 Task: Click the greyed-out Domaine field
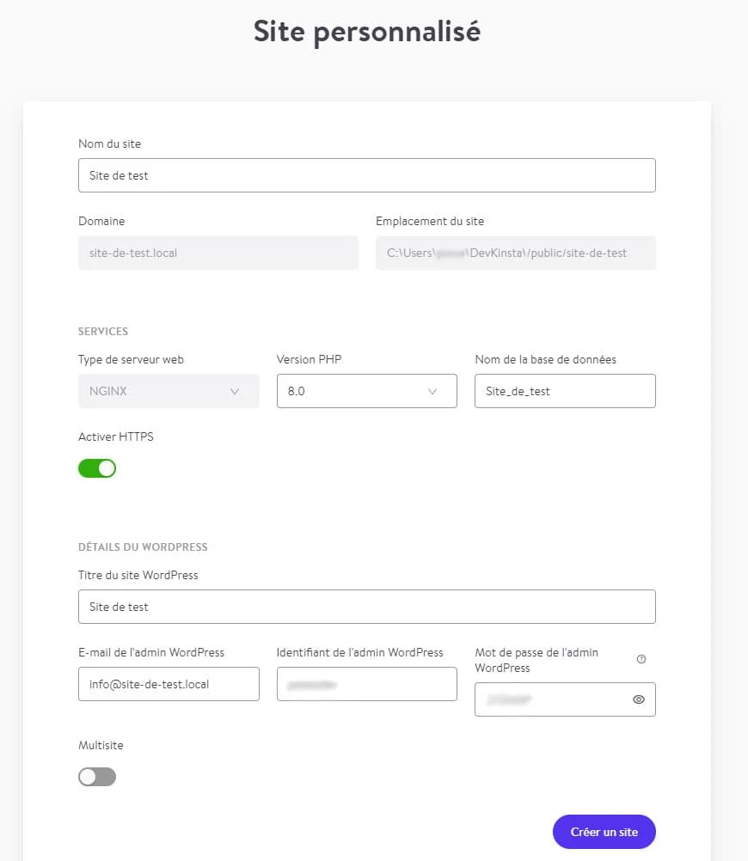click(x=218, y=253)
